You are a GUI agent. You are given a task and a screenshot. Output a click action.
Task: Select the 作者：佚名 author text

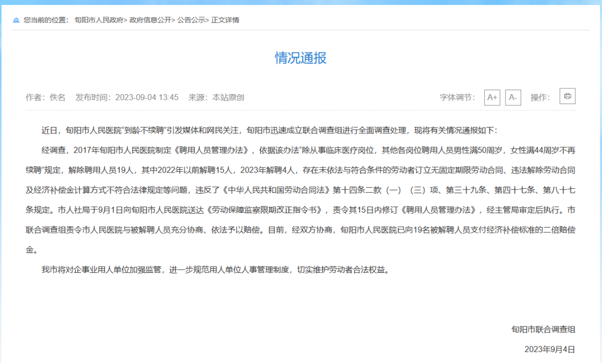click(x=45, y=97)
